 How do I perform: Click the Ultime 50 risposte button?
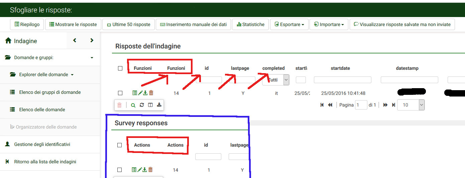click(x=128, y=24)
